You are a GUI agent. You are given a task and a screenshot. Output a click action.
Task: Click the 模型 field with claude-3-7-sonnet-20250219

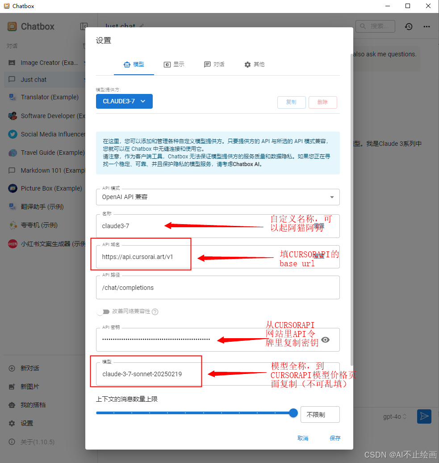(x=217, y=374)
